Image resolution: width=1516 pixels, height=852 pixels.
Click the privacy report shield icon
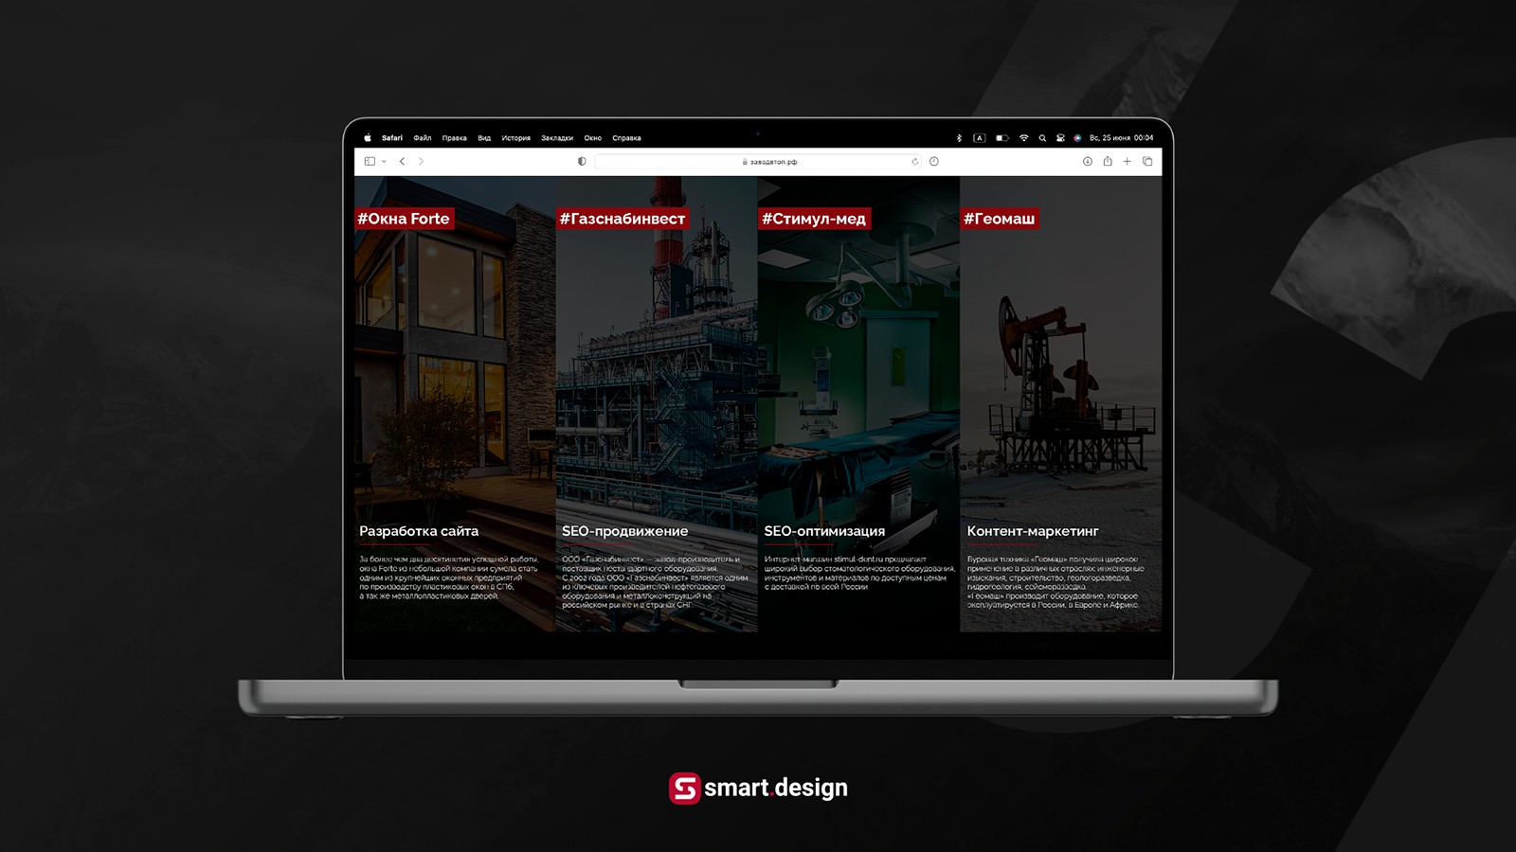(x=582, y=162)
